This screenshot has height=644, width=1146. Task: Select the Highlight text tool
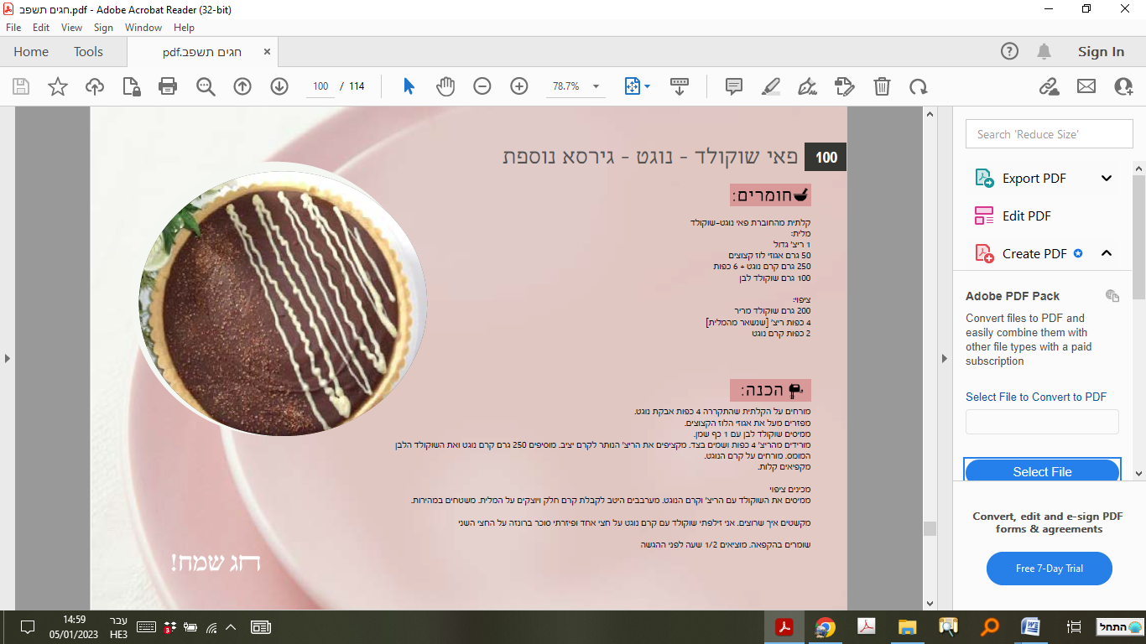point(771,86)
